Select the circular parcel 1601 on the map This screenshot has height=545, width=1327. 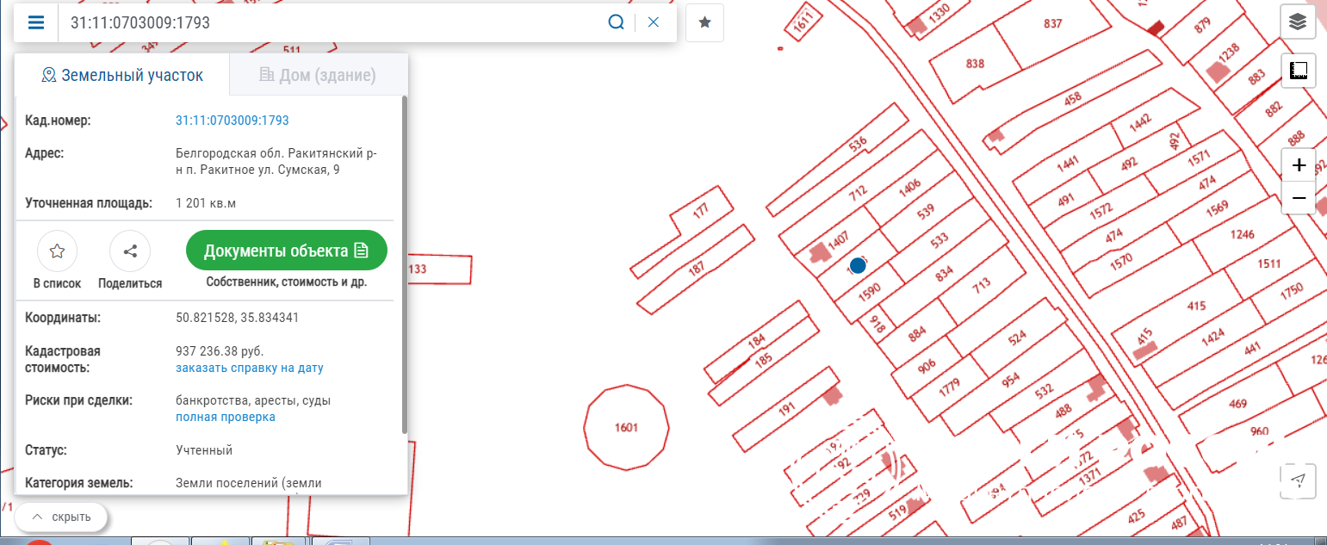pyautogui.click(x=626, y=428)
